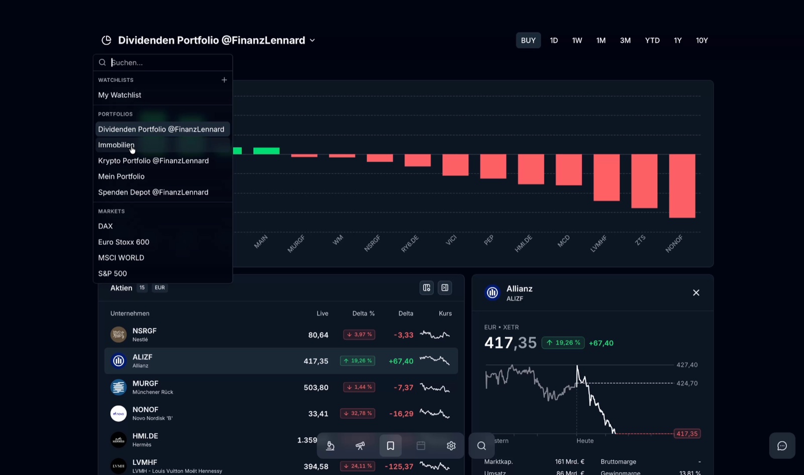Open settings gear in bottom dock
This screenshot has width=804, height=475.
pyautogui.click(x=451, y=445)
